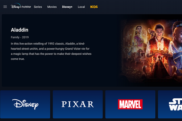Open the Local section

pos(81,7)
